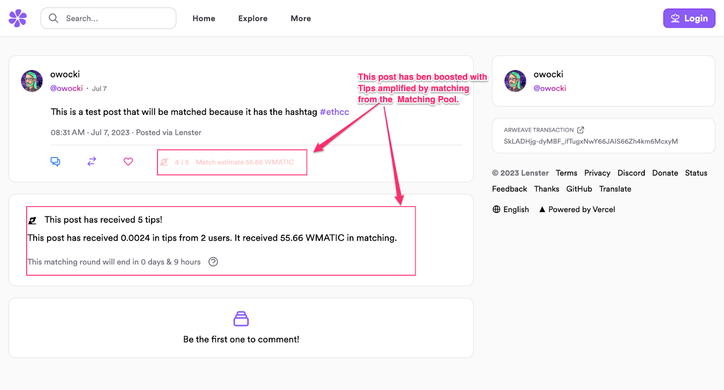Switch to the Explore tab

tap(252, 18)
